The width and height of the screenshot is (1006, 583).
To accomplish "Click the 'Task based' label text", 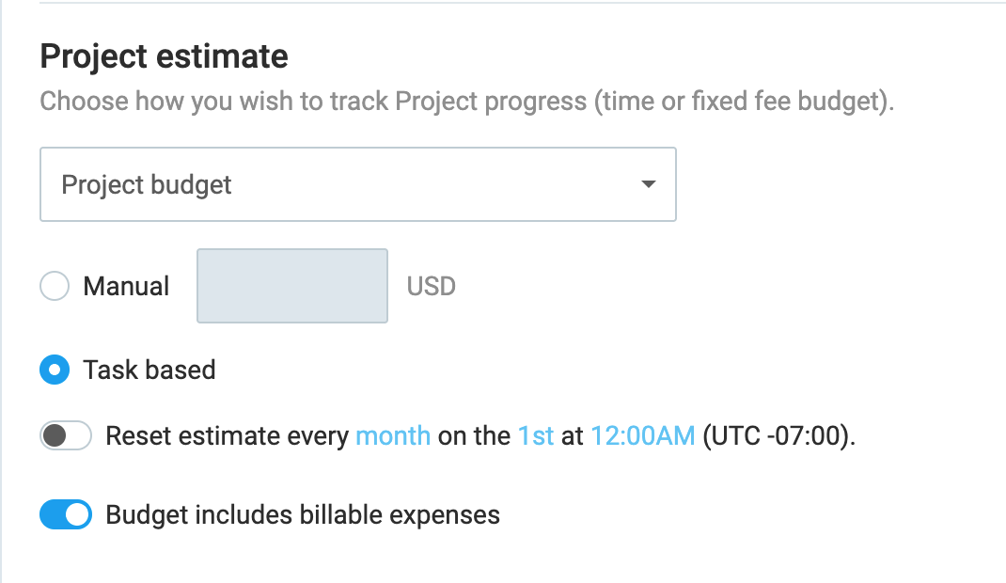I will [x=149, y=370].
